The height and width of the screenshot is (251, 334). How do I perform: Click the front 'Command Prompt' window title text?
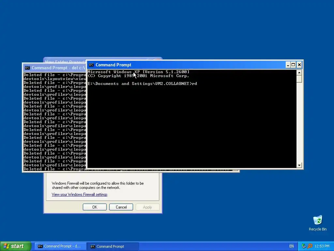(x=113, y=65)
